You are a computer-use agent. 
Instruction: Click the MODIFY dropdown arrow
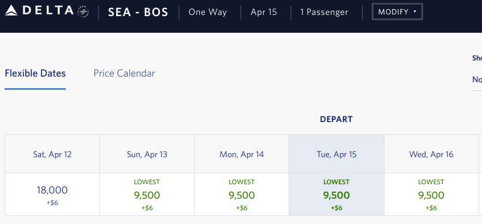tap(414, 12)
